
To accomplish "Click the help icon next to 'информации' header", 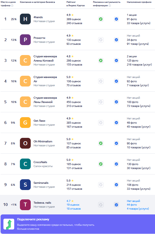I will (x=110, y=6).
